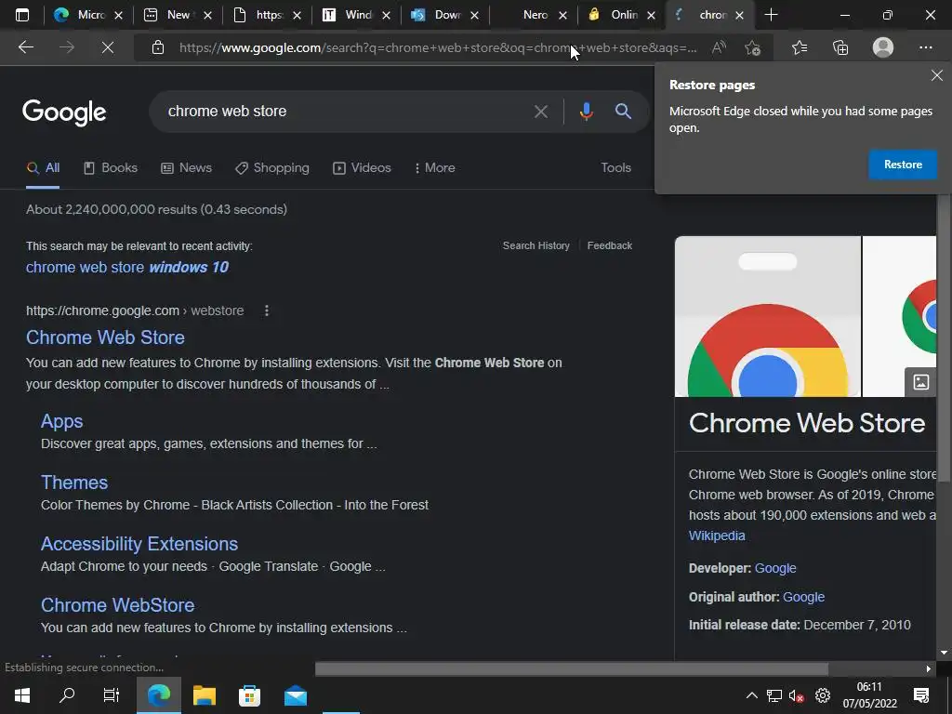Stop loading the current page

pyautogui.click(x=108, y=47)
